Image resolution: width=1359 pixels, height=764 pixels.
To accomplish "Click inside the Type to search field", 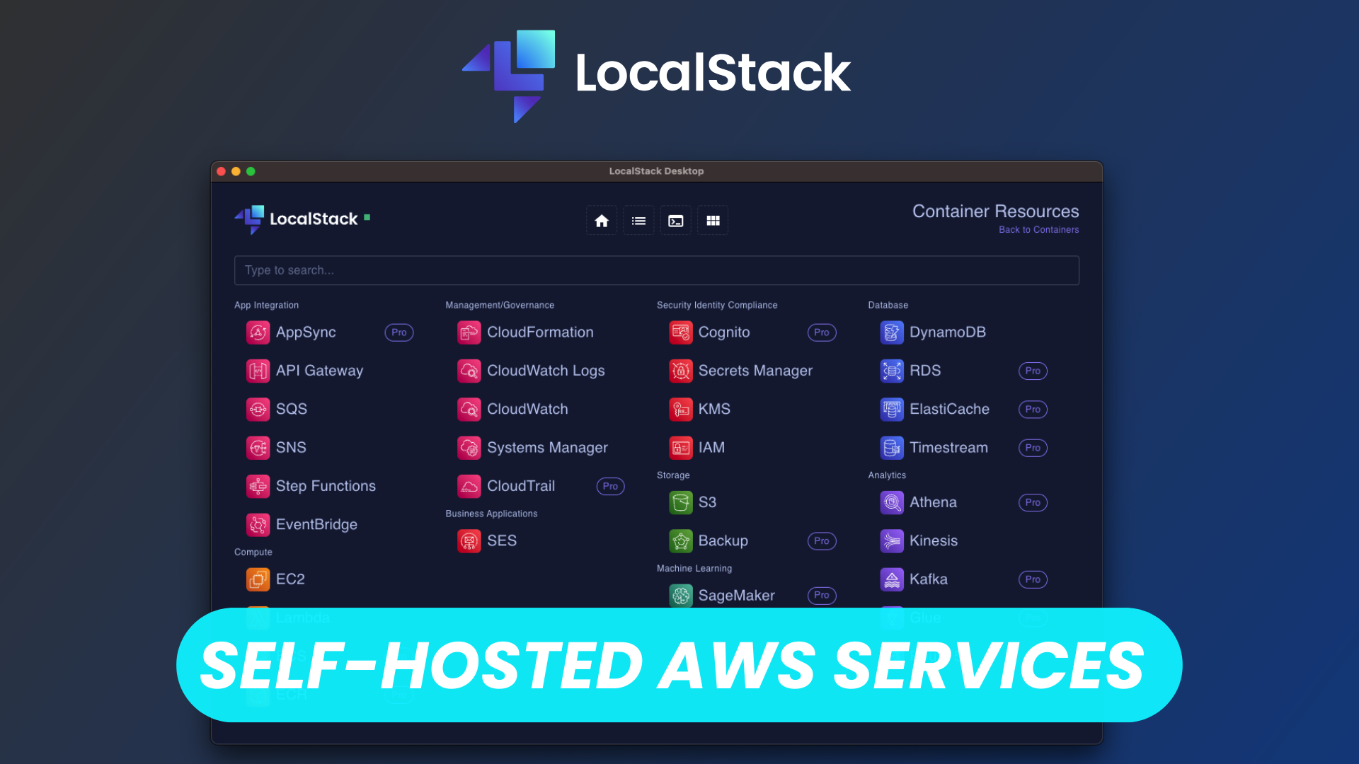I will [x=656, y=270].
